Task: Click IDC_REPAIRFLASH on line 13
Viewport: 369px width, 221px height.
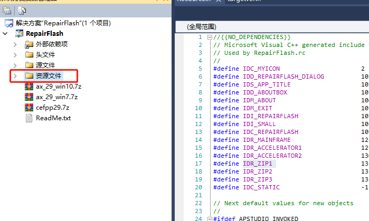Action: (270, 132)
